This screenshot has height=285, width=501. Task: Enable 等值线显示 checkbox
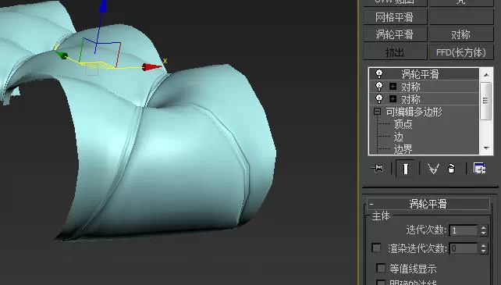tap(381, 268)
